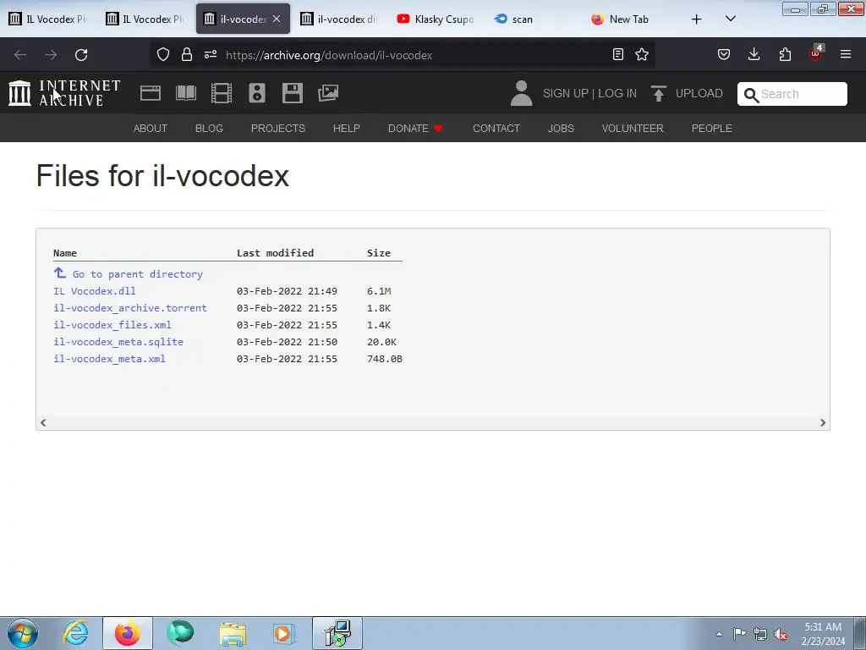866x650 pixels.
Task: Expand the list all tabs dropdown
Action: point(730,19)
